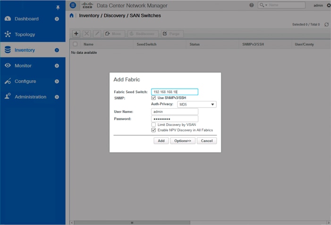Toggle the select-all table checkbox

coord(75,44)
